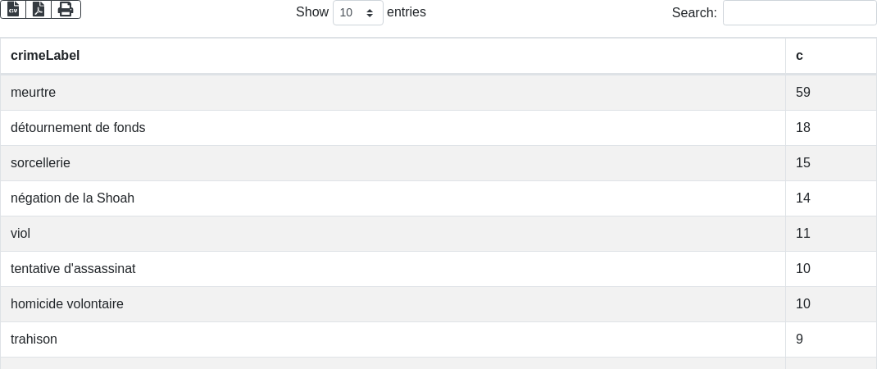Click the count cell showing 15

coord(803,163)
